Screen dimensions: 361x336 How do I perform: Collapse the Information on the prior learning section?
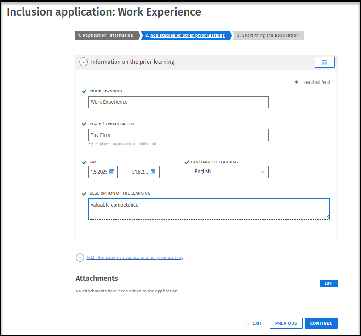click(83, 62)
